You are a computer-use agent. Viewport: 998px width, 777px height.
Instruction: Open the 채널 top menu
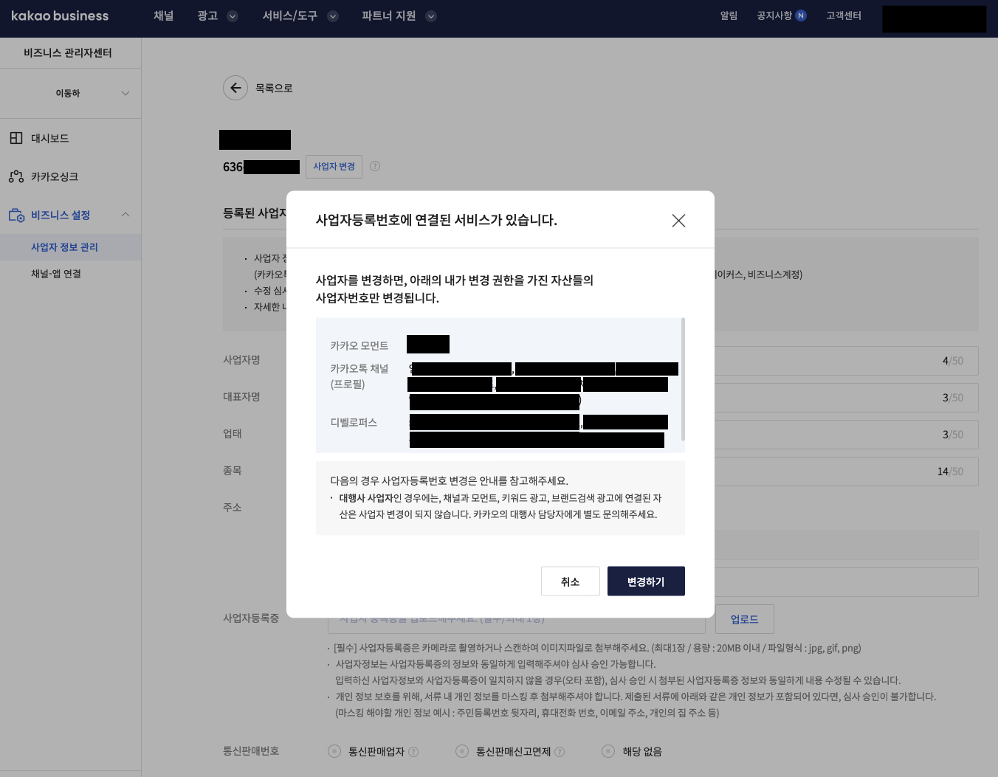[x=163, y=15]
